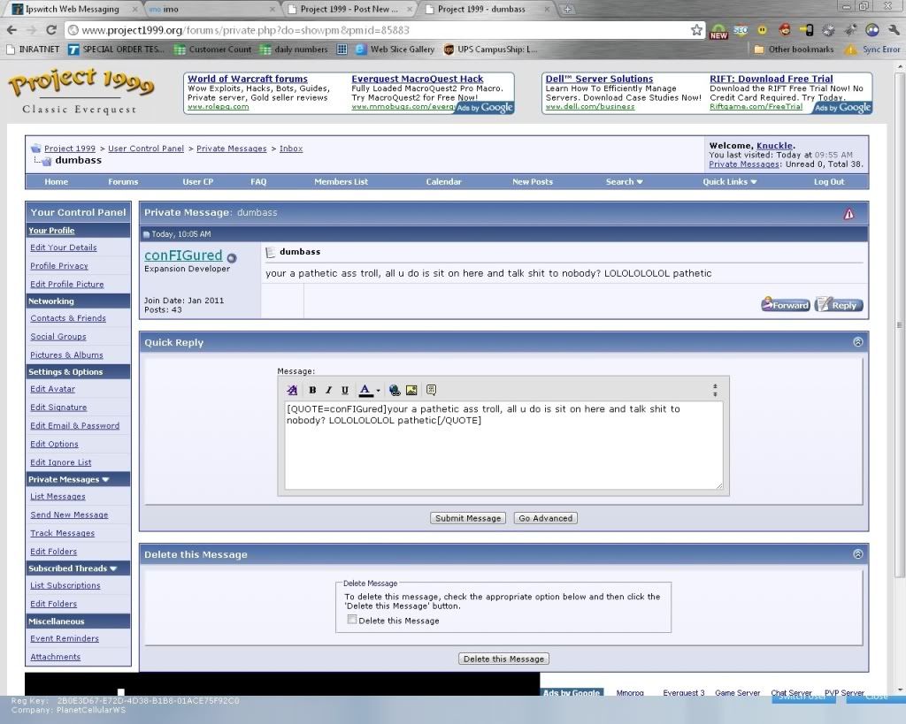This screenshot has height=724, width=906.
Task: Open the daily numbers bookmark
Action: coord(294,50)
